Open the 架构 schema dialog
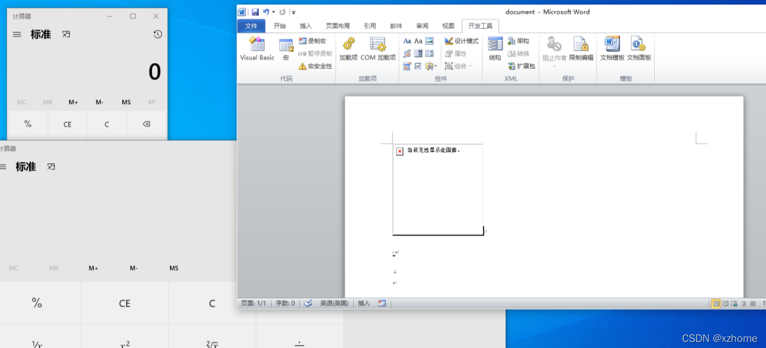Viewport: 766px width, 348px height. 518,41
